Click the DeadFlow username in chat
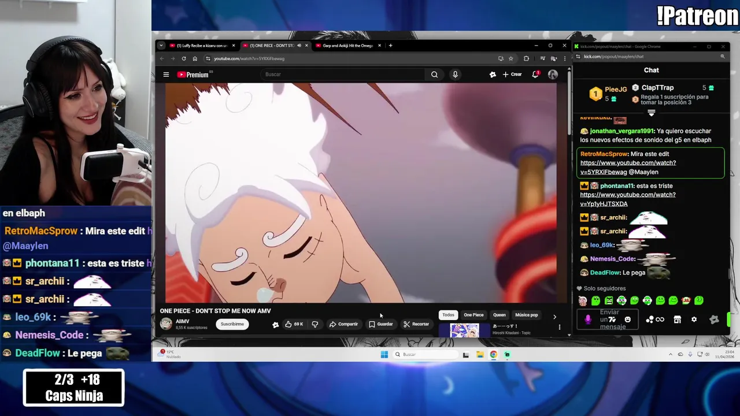Viewport: 740px width, 416px height. 605,273
